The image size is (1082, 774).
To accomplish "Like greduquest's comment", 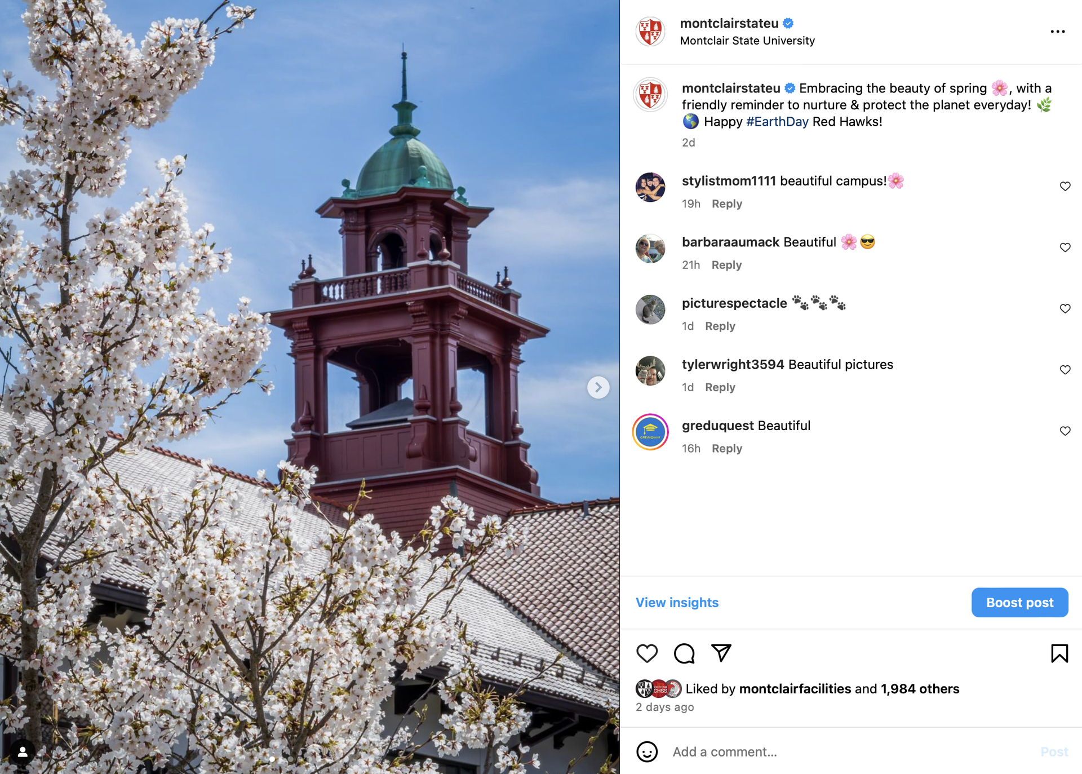I will pos(1065,431).
